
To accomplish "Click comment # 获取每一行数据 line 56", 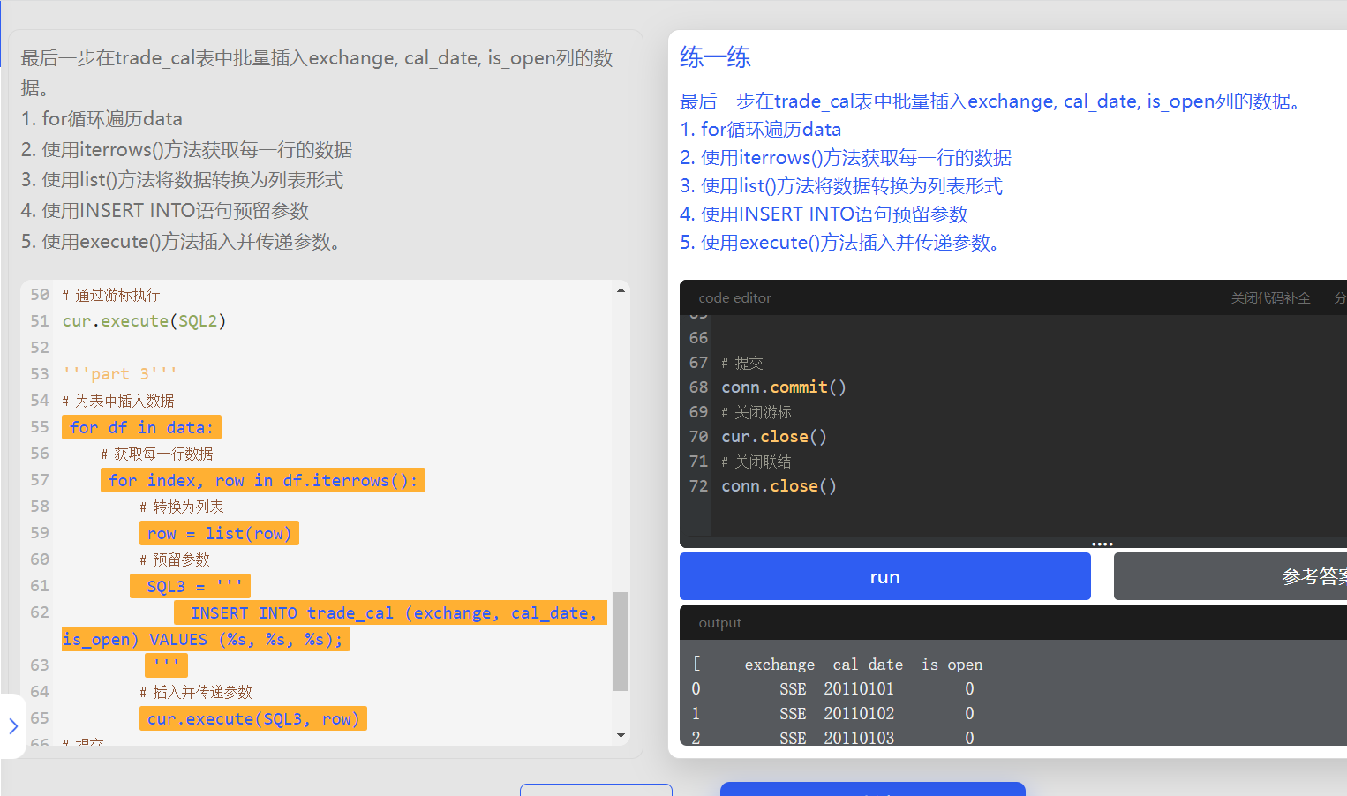I will (x=157, y=454).
